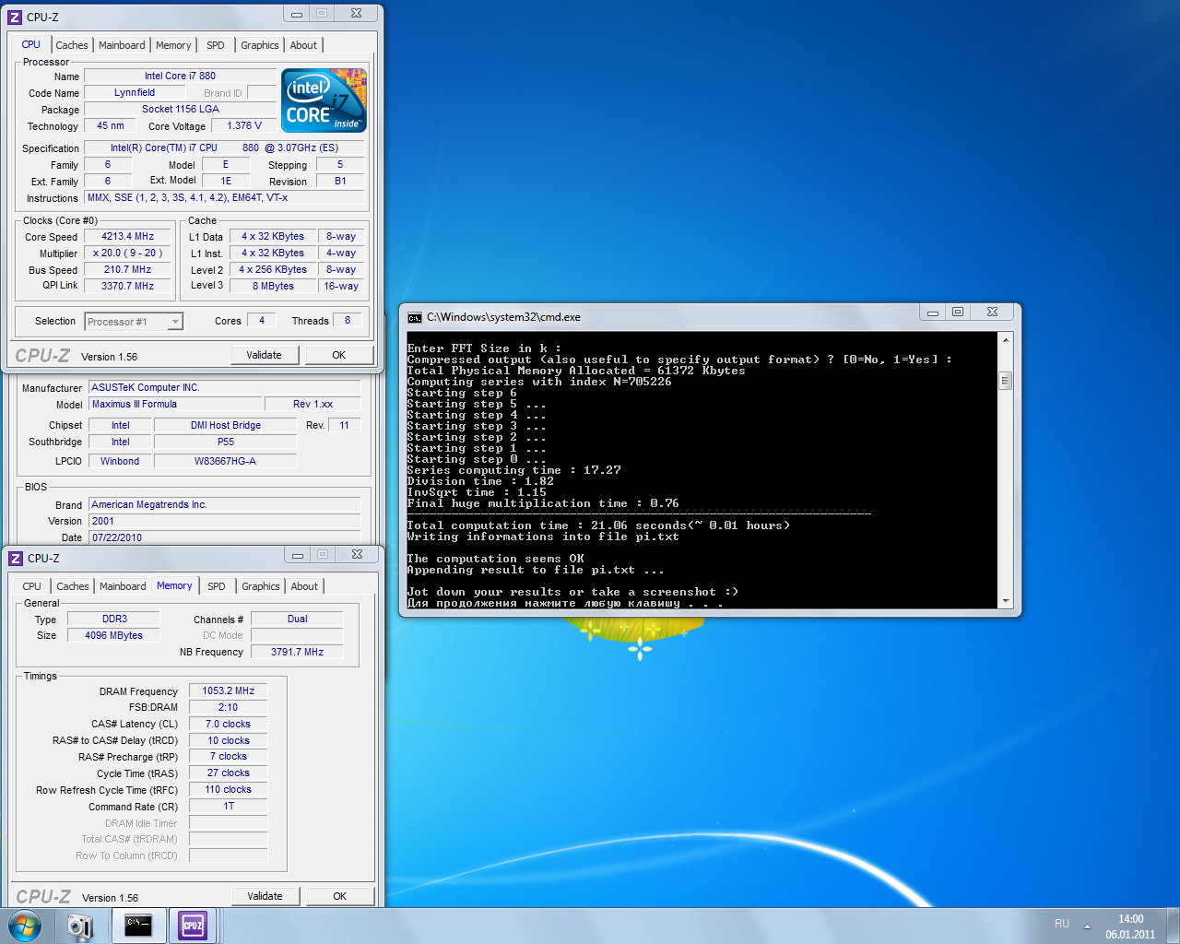Switch to CPU tab in Memory window

point(32,586)
